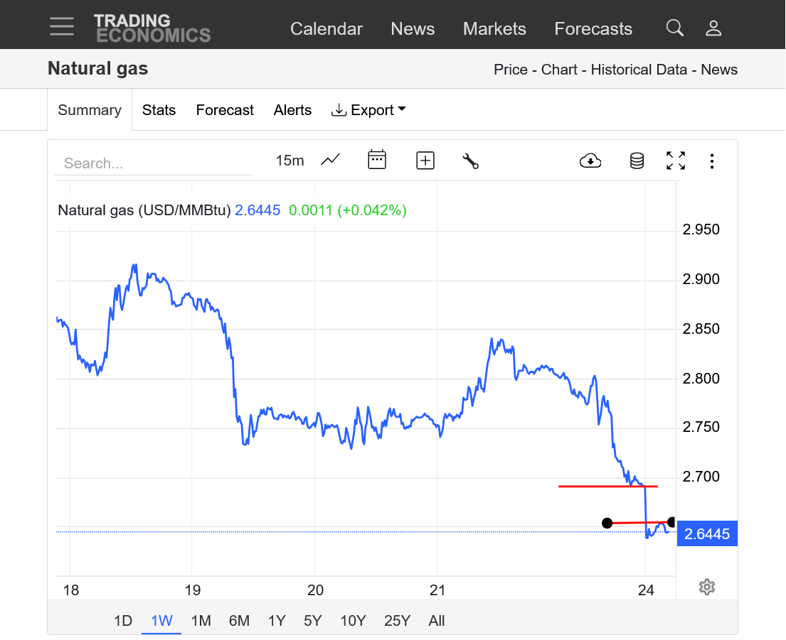Open the hamburger navigation menu
This screenshot has height=640, width=786.
click(62, 26)
